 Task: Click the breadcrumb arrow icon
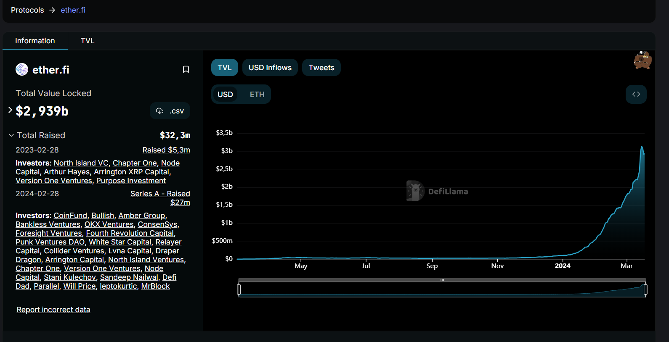pos(52,10)
